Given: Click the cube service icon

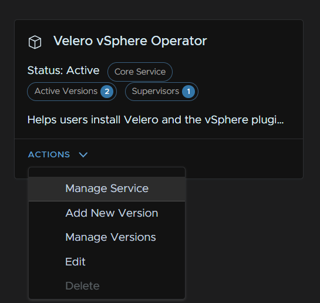Looking at the screenshot, I should (35, 42).
